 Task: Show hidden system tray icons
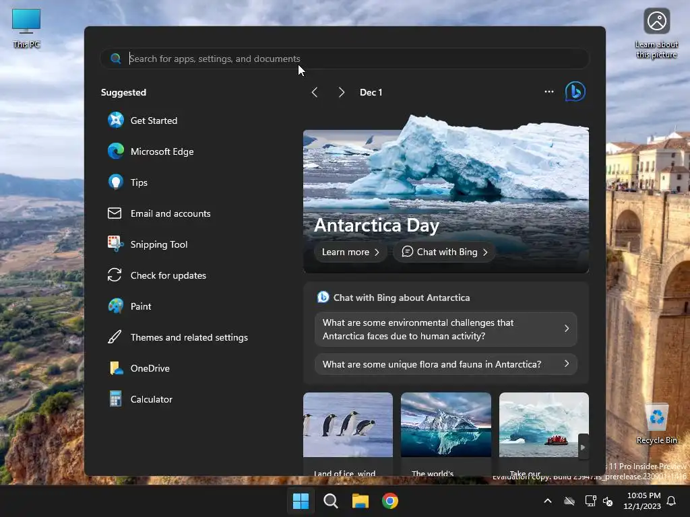(548, 501)
